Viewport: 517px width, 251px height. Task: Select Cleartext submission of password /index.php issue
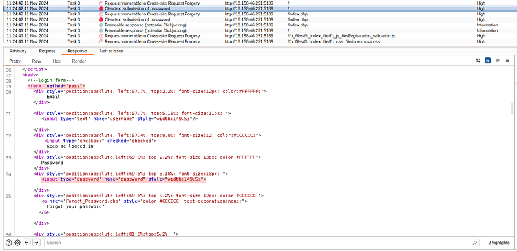tap(138, 20)
